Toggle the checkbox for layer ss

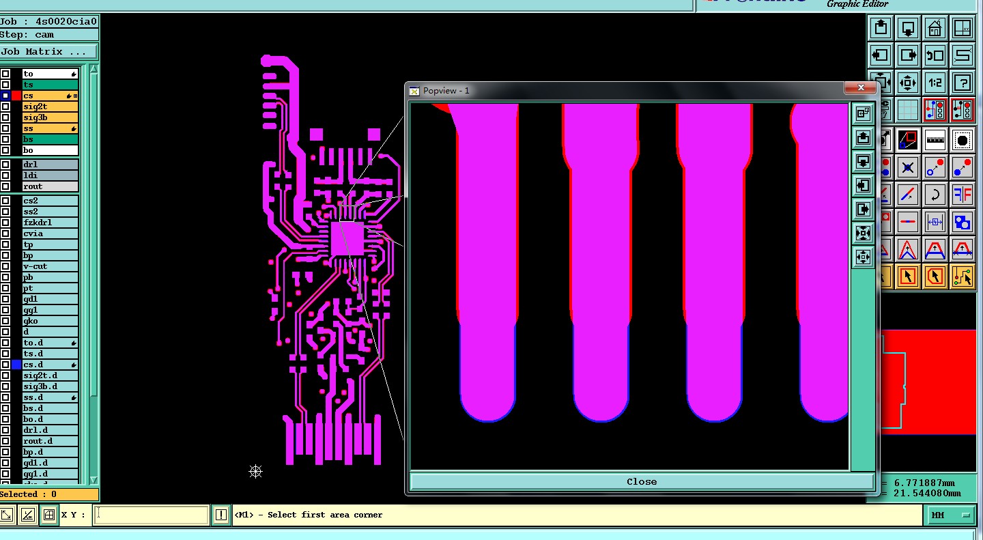pos(5,128)
